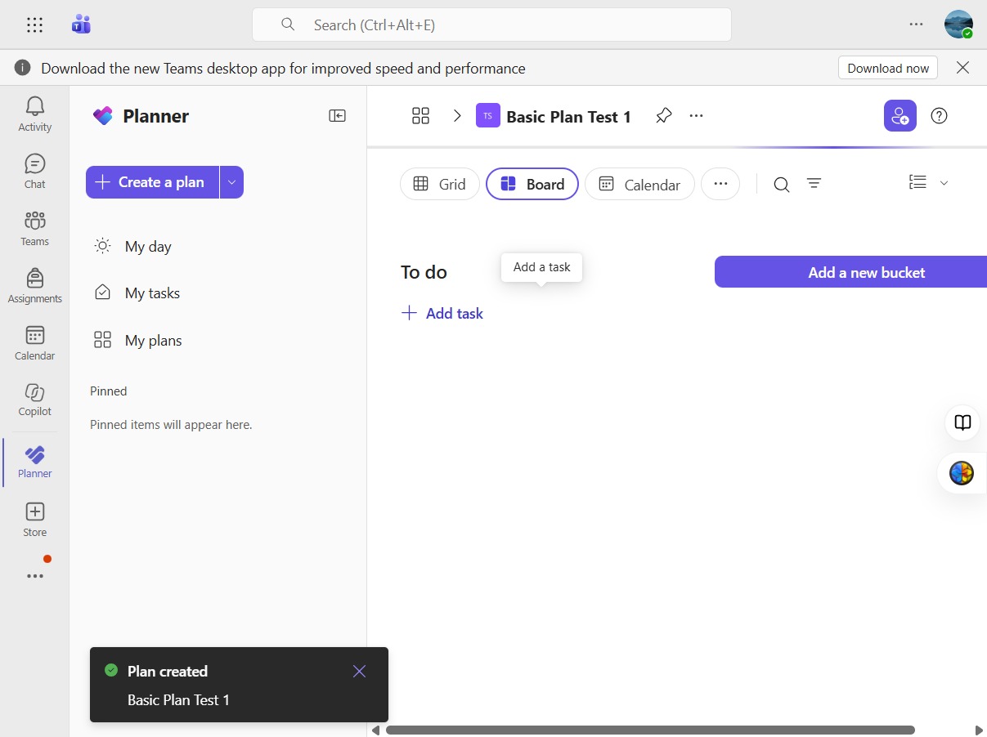This screenshot has height=737, width=987.
Task: Click Create a plan button
Action: (x=152, y=182)
